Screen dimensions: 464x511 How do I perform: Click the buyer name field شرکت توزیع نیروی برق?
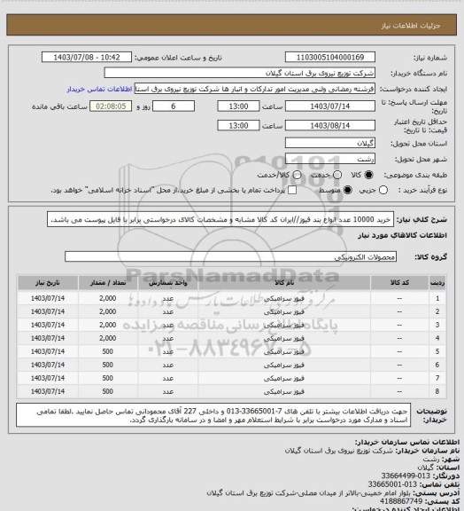click(239, 73)
